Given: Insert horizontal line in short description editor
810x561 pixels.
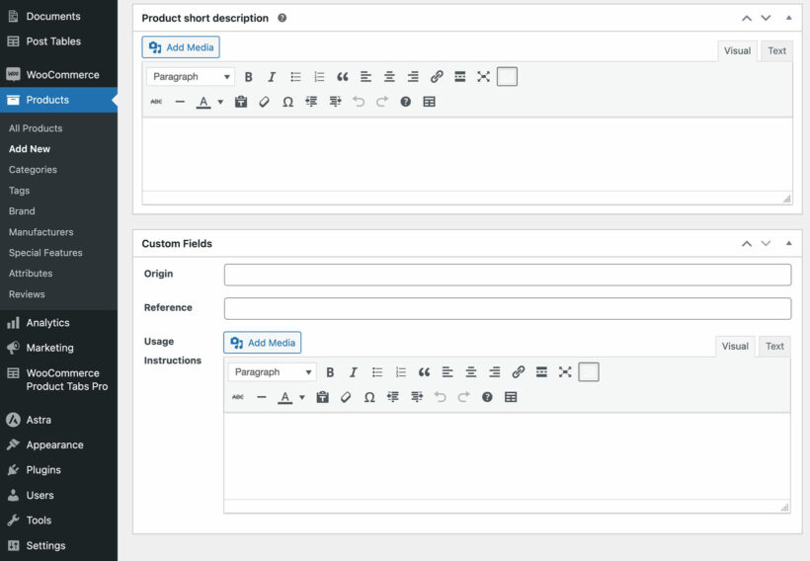Looking at the screenshot, I should 180,102.
